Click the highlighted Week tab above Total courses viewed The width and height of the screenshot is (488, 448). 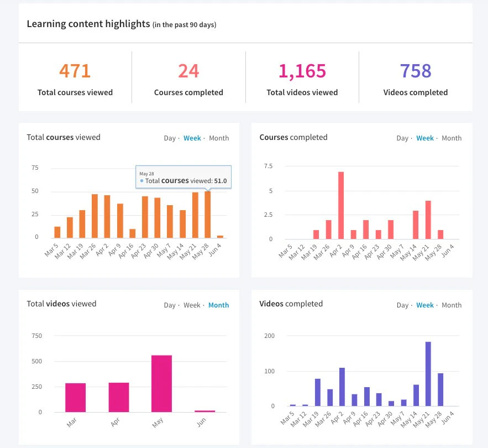pyautogui.click(x=192, y=138)
